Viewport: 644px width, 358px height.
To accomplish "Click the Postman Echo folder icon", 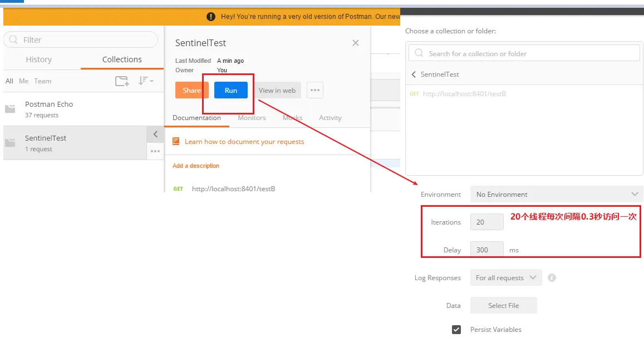I will click(10, 109).
